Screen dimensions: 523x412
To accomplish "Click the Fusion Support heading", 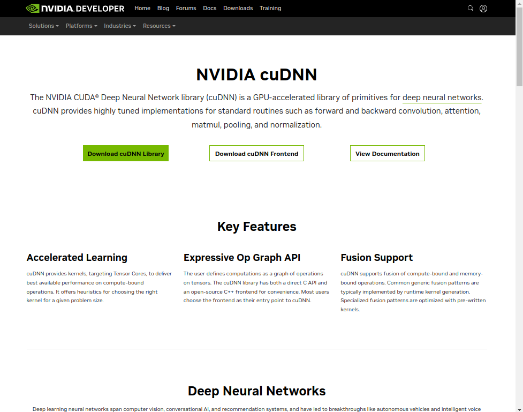I will 376,257.
